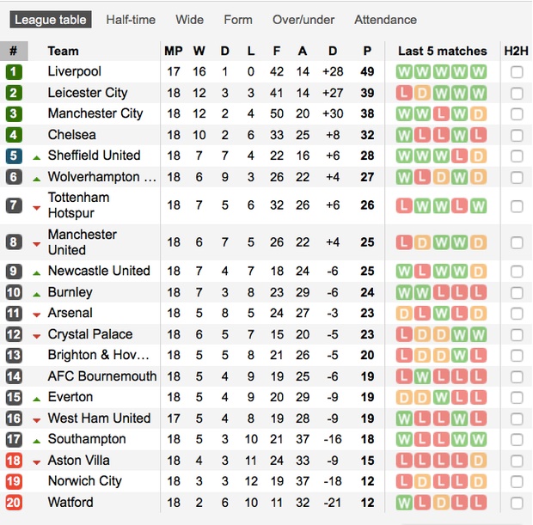533x525 pixels.
Task: Sort table by the Team column header
Action: [x=63, y=51]
